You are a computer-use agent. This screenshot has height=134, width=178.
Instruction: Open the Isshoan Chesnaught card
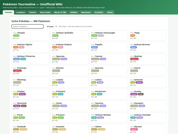click(108, 35)
